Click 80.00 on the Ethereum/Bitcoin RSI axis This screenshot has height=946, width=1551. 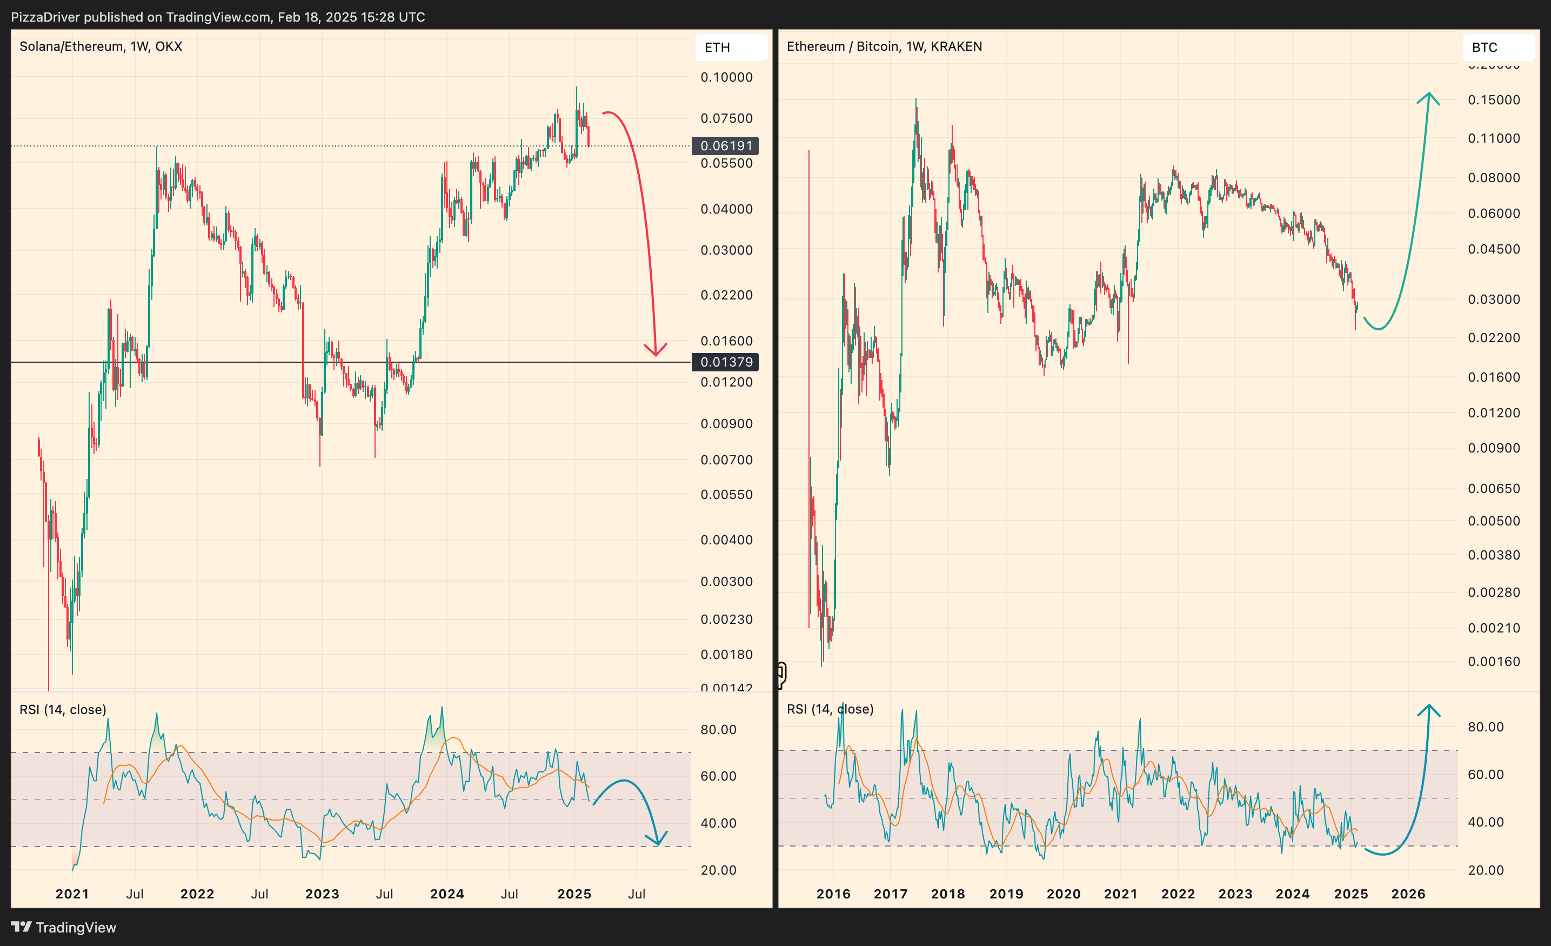(1486, 727)
